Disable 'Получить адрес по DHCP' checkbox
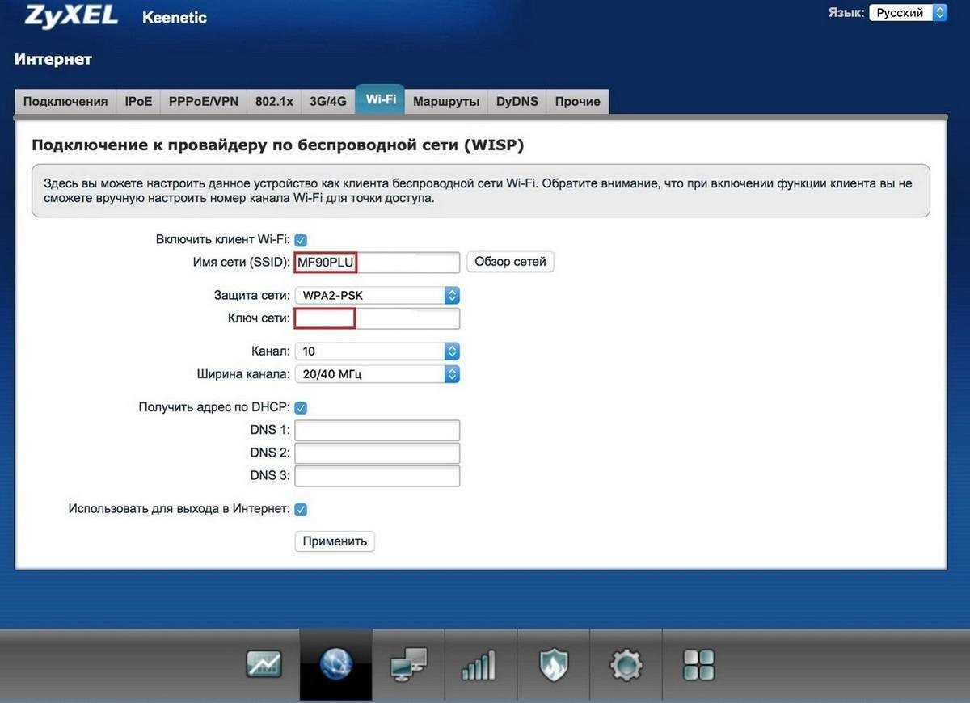Viewport: 970px width, 703px height. tap(301, 408)
